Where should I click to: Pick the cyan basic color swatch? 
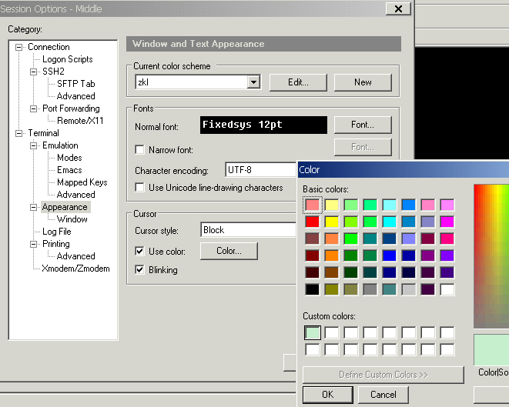(x=390, y=222)
